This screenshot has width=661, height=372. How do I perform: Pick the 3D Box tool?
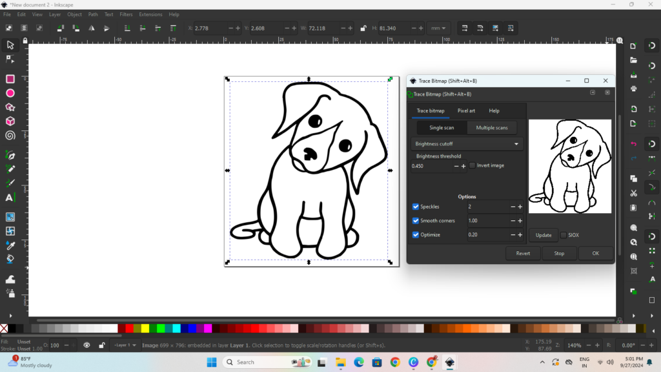10,121
